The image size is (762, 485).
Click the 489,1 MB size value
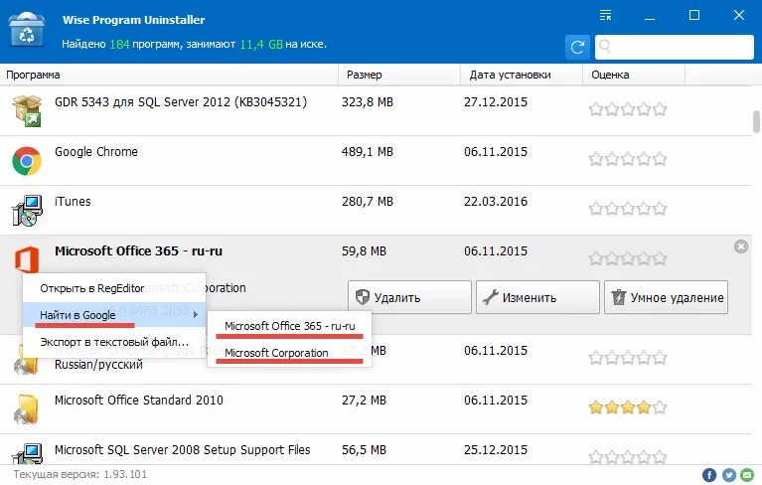[x=368, y=152]
